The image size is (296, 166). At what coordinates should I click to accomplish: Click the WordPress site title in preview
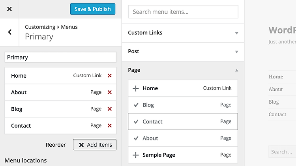pos(282,30)
